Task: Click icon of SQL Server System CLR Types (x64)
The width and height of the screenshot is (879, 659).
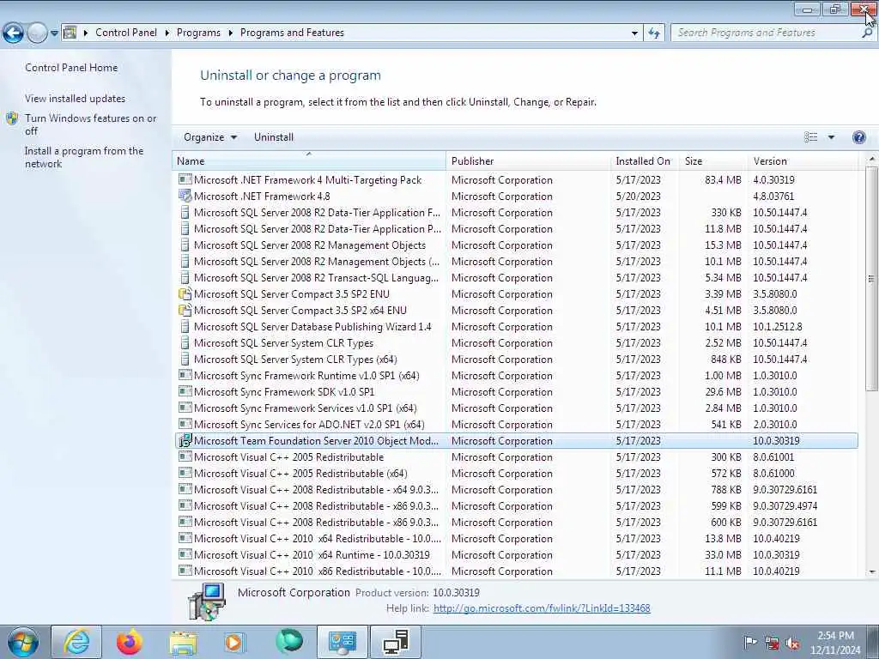Action: 185,360
